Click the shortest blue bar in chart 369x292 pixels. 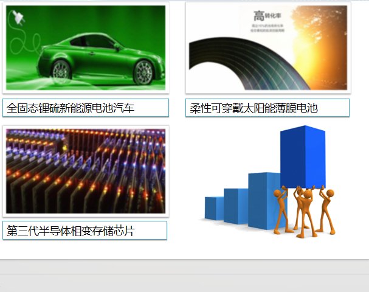coord(213,208)
